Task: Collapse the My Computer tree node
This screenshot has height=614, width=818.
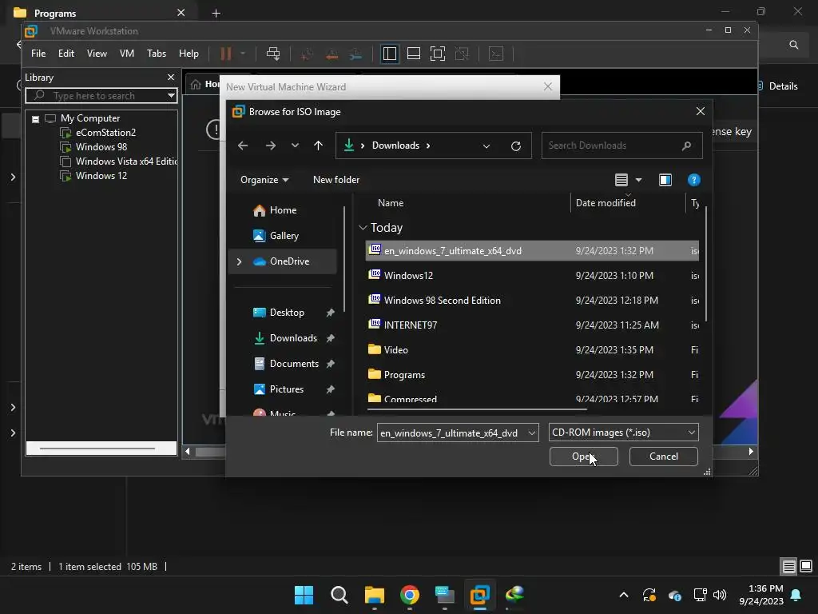Action: click(35, 119)
